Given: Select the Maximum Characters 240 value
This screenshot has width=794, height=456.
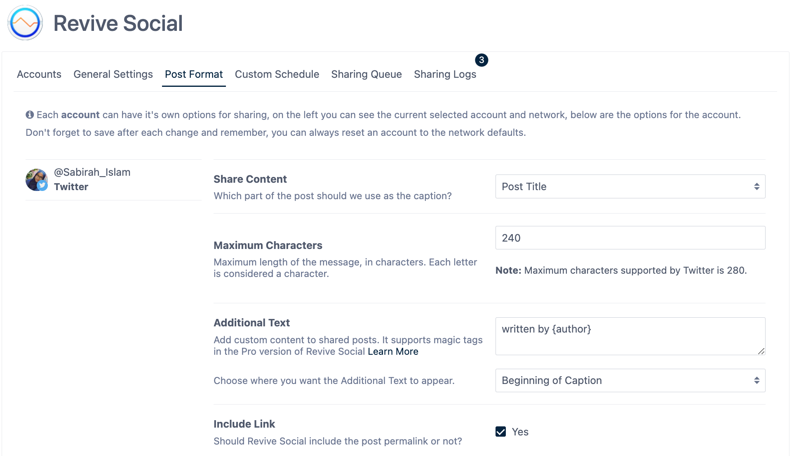Looking at the screenshot, I should pyautogui.click(x=630, y=237).
